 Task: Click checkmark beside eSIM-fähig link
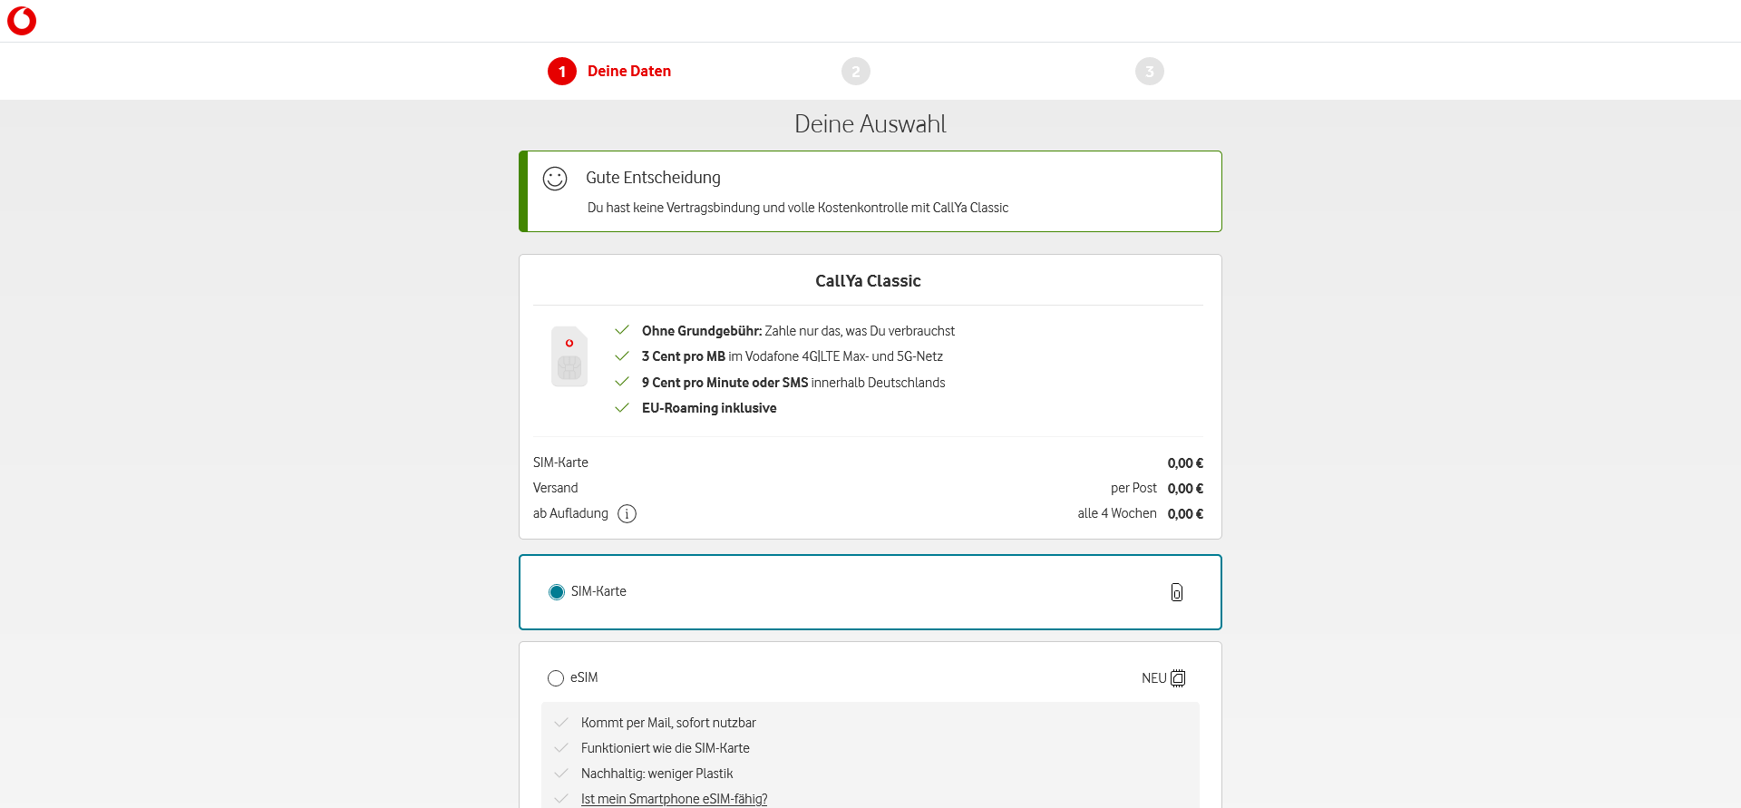tap(561, 799)
